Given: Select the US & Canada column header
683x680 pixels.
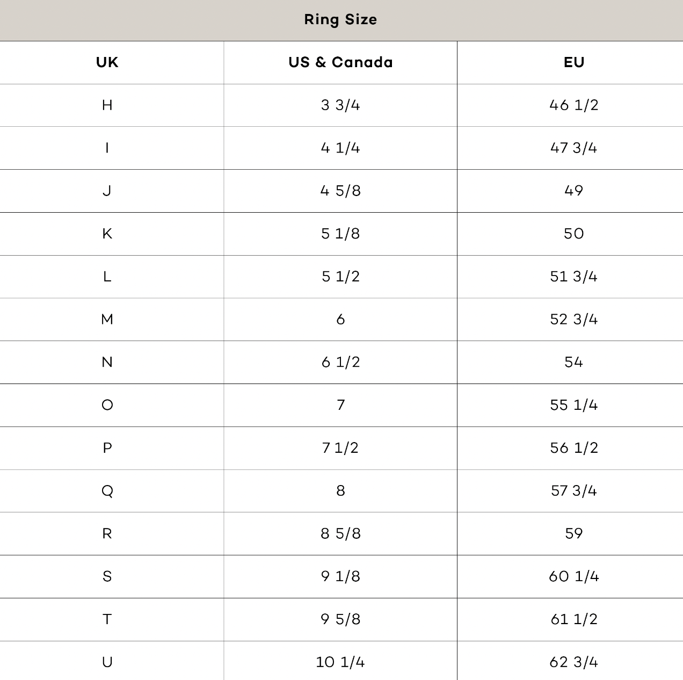Looking at the screenshot, I should [340, 62].
